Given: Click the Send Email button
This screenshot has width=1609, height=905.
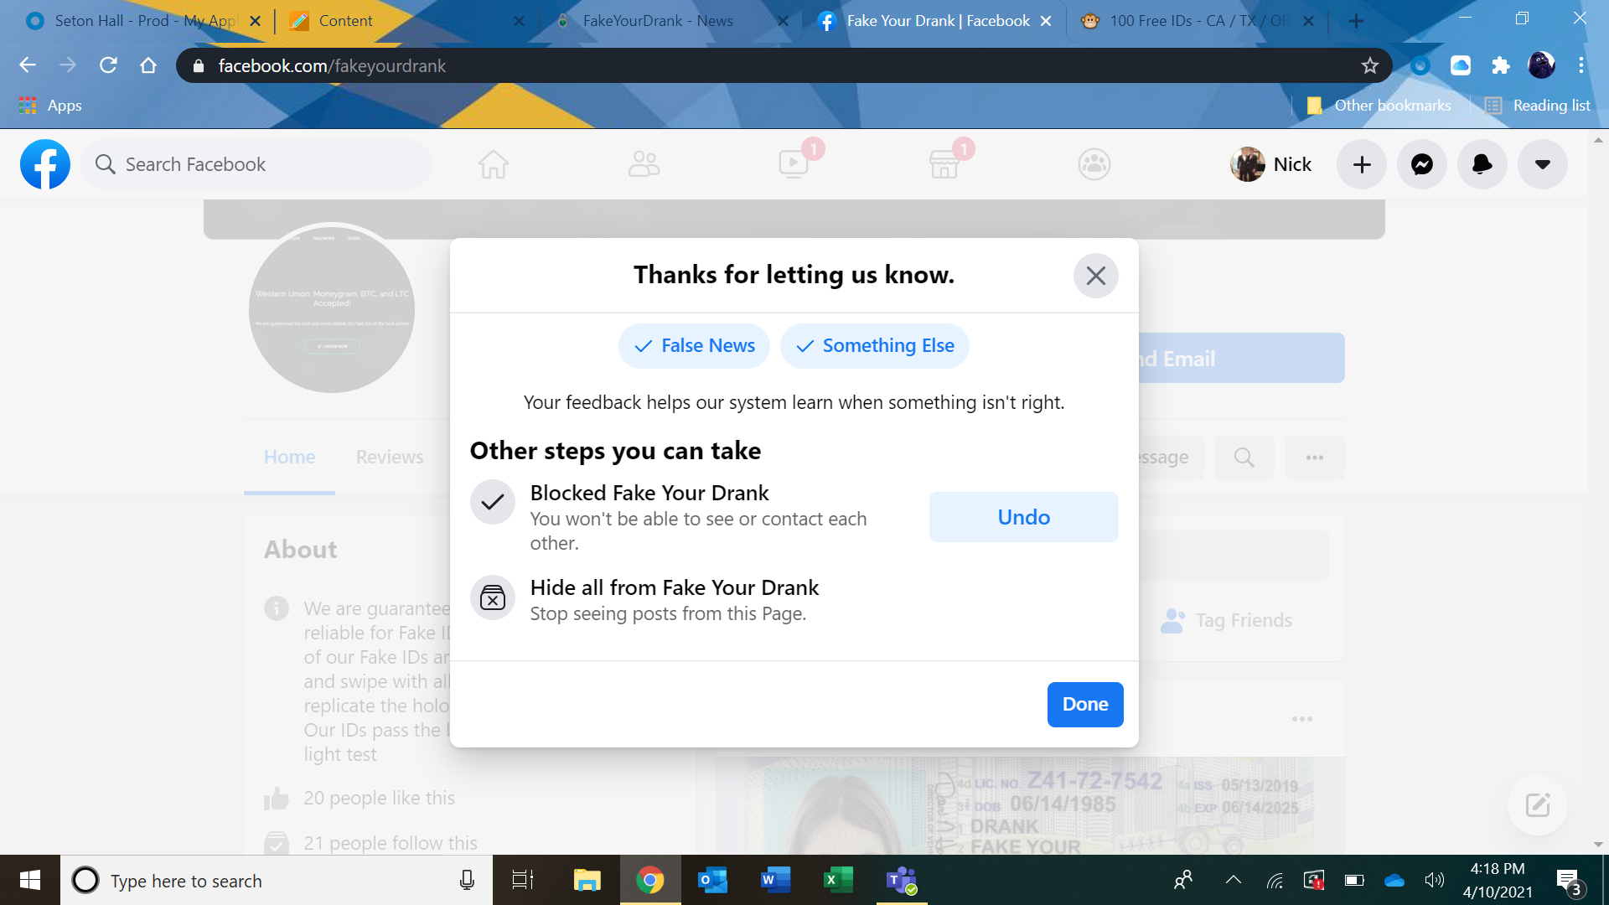Looking at the screenshot, I should click(x=1241, y=359).
